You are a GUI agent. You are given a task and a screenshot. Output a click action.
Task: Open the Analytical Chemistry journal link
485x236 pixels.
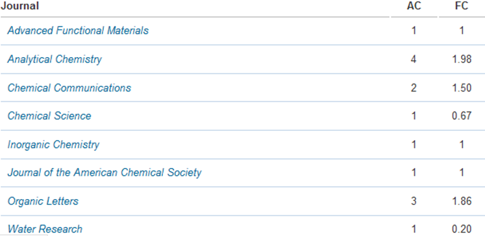(x=55, y=59)
